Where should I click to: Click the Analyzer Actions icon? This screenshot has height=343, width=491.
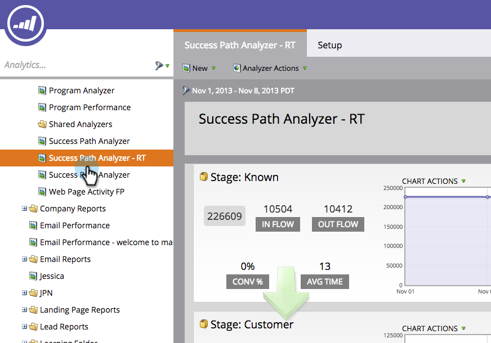236,68
